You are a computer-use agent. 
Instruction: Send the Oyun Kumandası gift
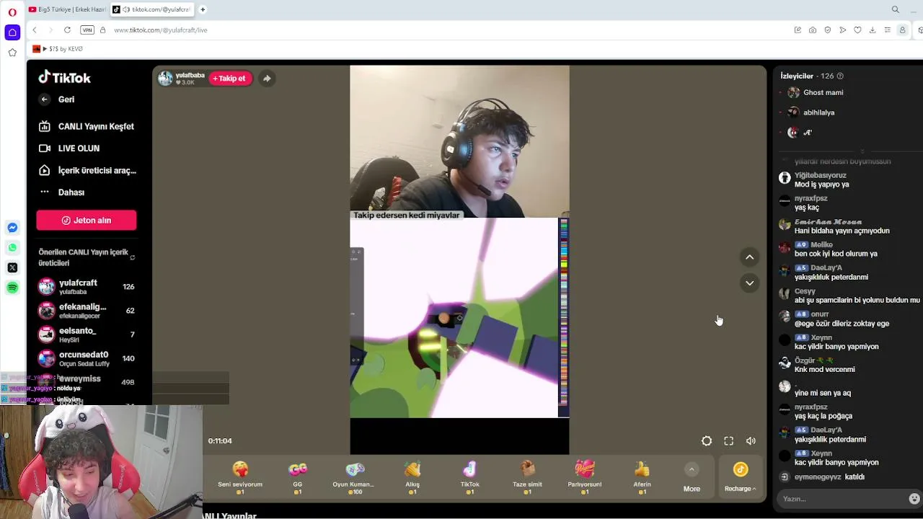point(354,477)
